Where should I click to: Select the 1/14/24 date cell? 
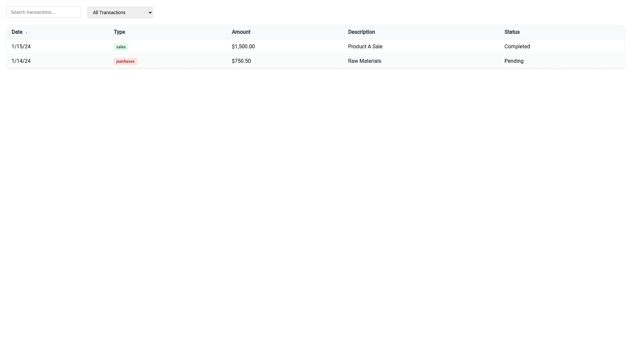21,61
